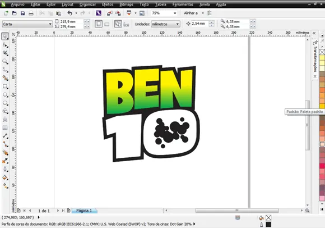The height and width of the screenshot is (228, 325).
Task: Open the Arquivo menu
Action: click(17, 4)
